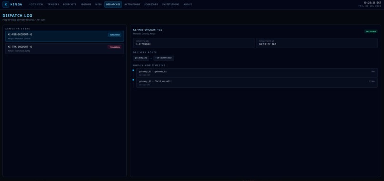Click the arrow between the route chips
Viewport: 384px width, 181px height.
coord(152,58)
